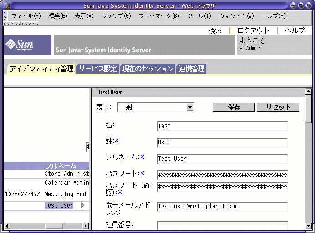This screenshot has width=315, height=233.
Task: Click the ヘルプ link in the header
Action: tap(295, 30)
